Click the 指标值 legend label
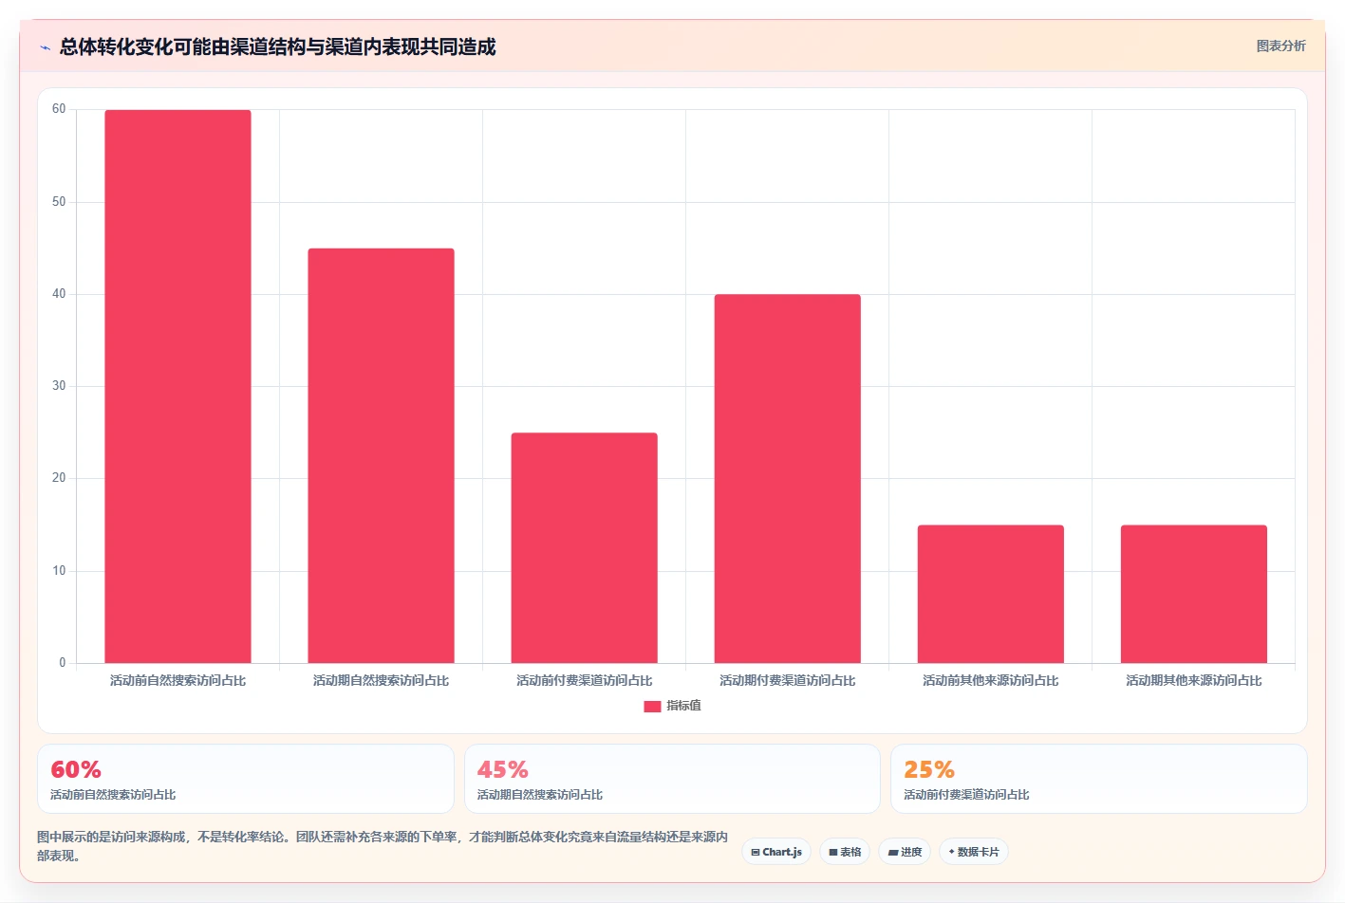 click(x=683, y=706)
